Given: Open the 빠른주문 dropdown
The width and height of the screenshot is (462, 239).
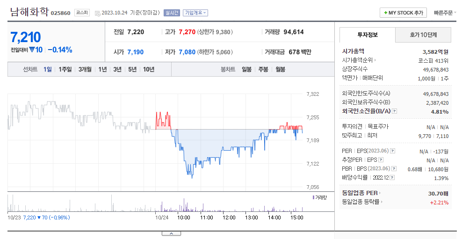Looking at the screenshot, I should pos(445,13).
